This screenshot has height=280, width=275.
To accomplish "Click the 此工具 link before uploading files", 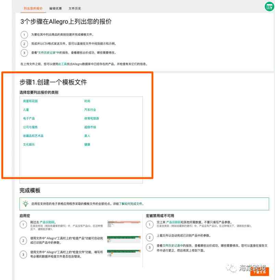I will tap(62, 64).
